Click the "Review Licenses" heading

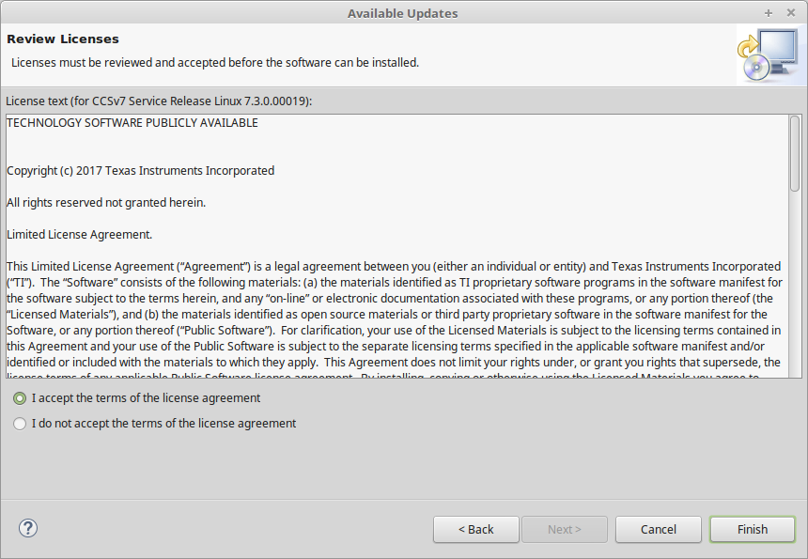(x=63, y=39)
